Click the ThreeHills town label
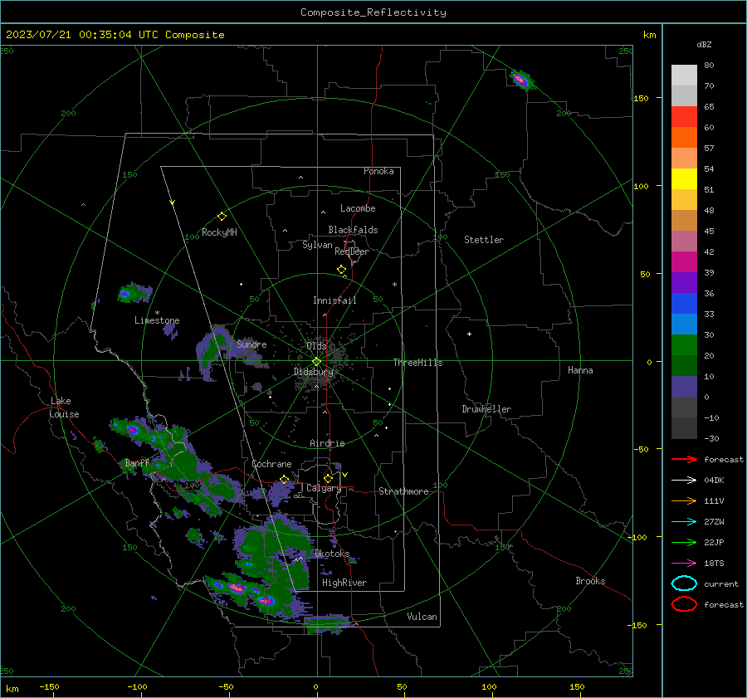This screenshot has width=747, height=698. coord(417,363)
